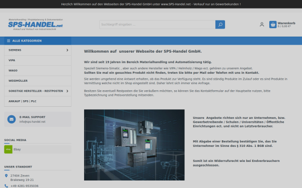The width and height of the screenshot is (302, 188).
Task: Open the shopping basket icon
Action: [273, 25]
